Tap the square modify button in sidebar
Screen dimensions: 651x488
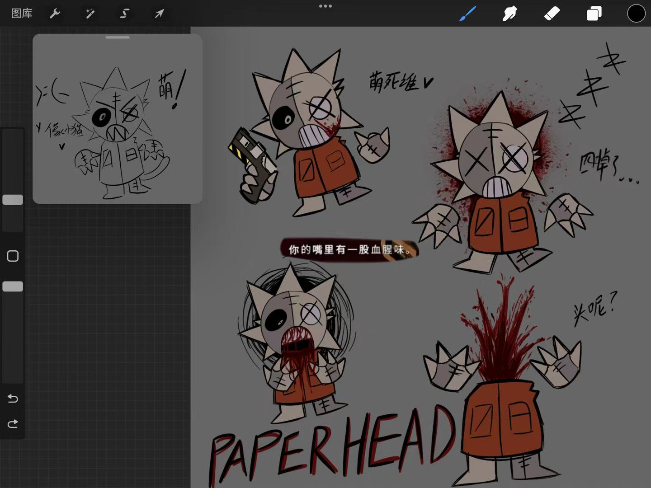[13, 256]
